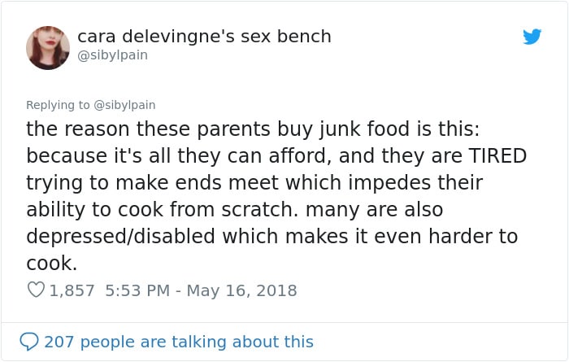Click the Twitter bird logo icon
The height and width of the screenshot is (362, 569).
[x=532, y=37]
